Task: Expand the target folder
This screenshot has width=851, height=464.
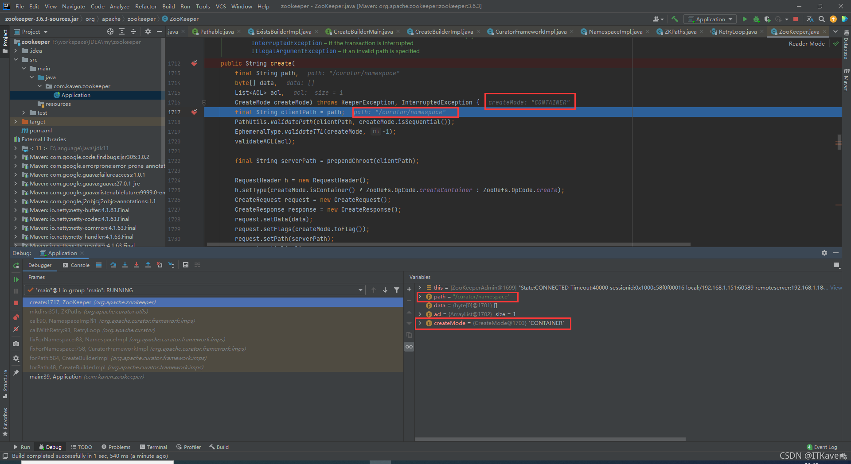Action: [16, 121]
